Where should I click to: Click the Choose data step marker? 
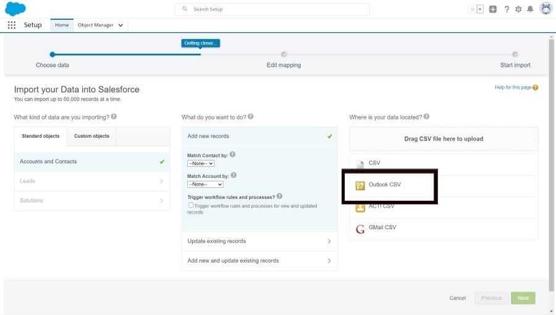[x=53, y=54]
